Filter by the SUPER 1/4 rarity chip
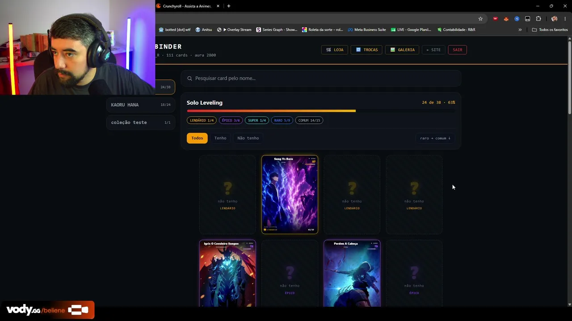The image size is (572, 321). click(x=257, y=120)
